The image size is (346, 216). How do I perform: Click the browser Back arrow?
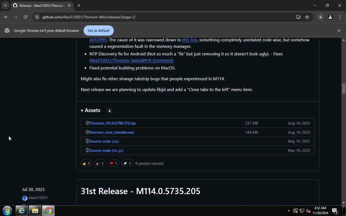tap(6, 17)
